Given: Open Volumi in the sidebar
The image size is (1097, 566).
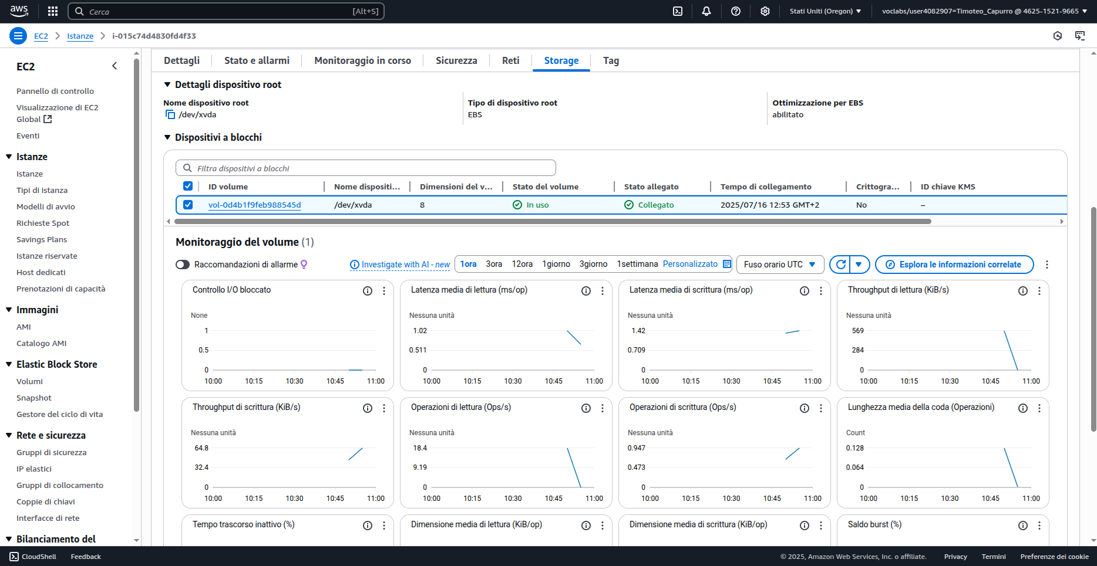Looking at the screenshot, I should point(29,381).
